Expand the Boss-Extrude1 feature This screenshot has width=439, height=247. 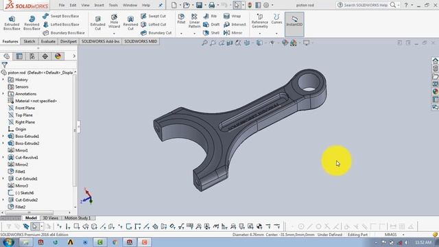[x=3, y=136]
